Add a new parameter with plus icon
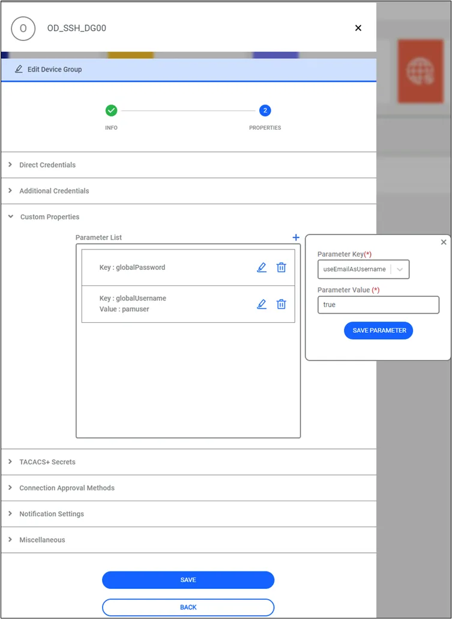This screenshot has height=619, width=452. point(296,237)
